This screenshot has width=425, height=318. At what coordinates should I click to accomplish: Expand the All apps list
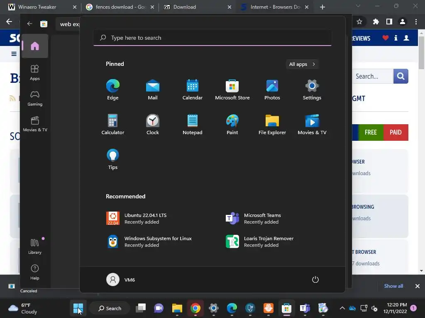(x=302, y=64)
